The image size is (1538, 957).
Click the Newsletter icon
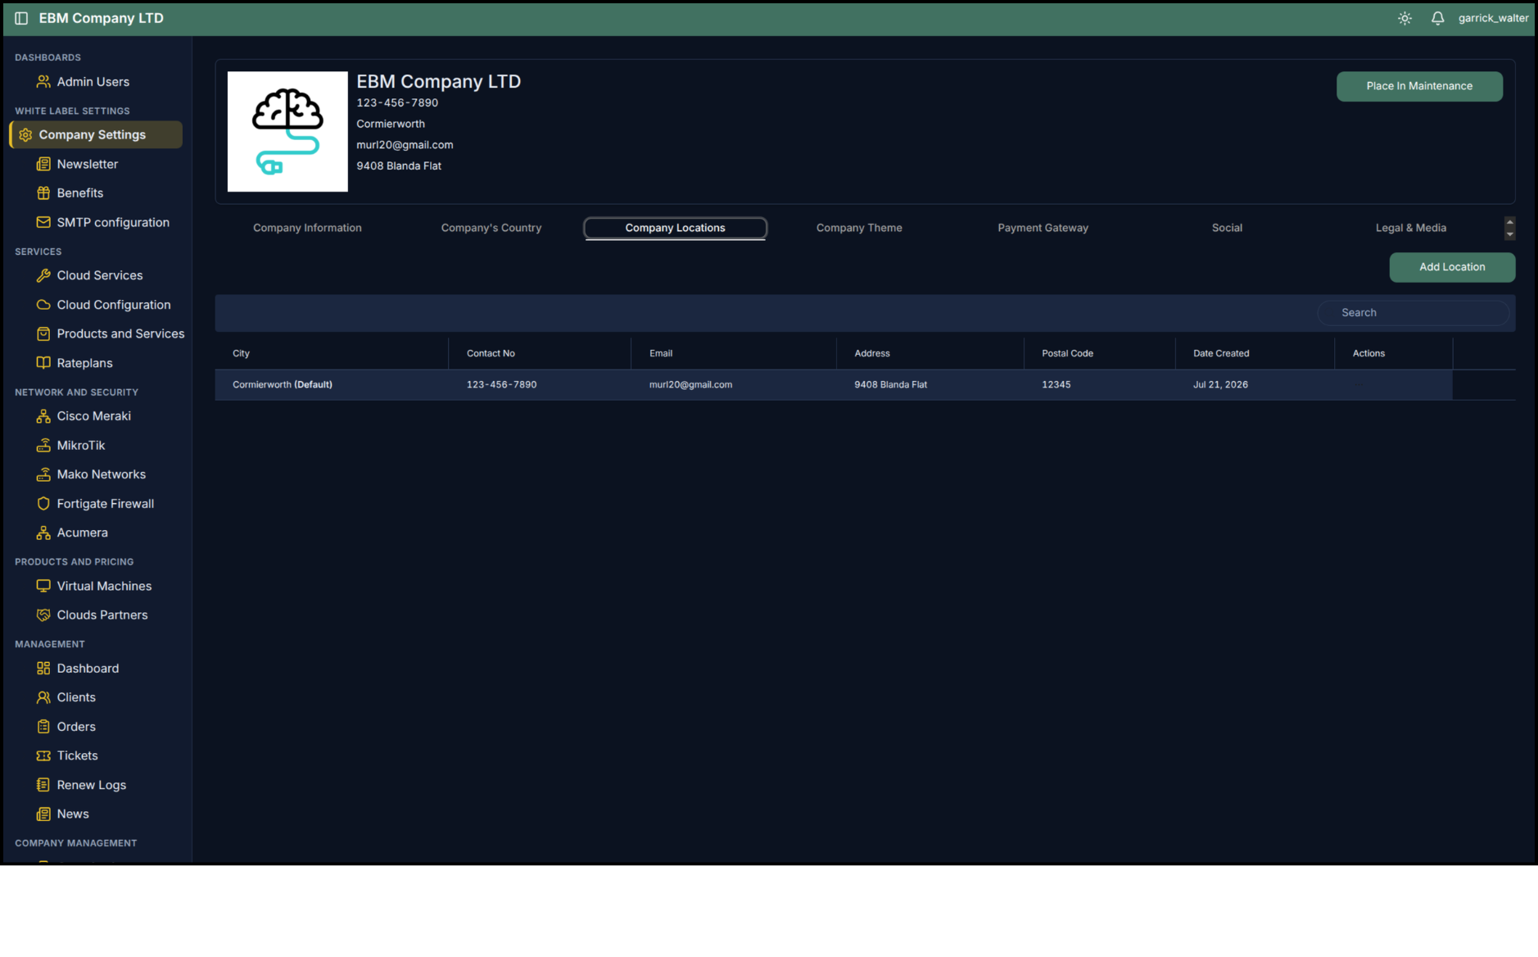pos(43,165)
